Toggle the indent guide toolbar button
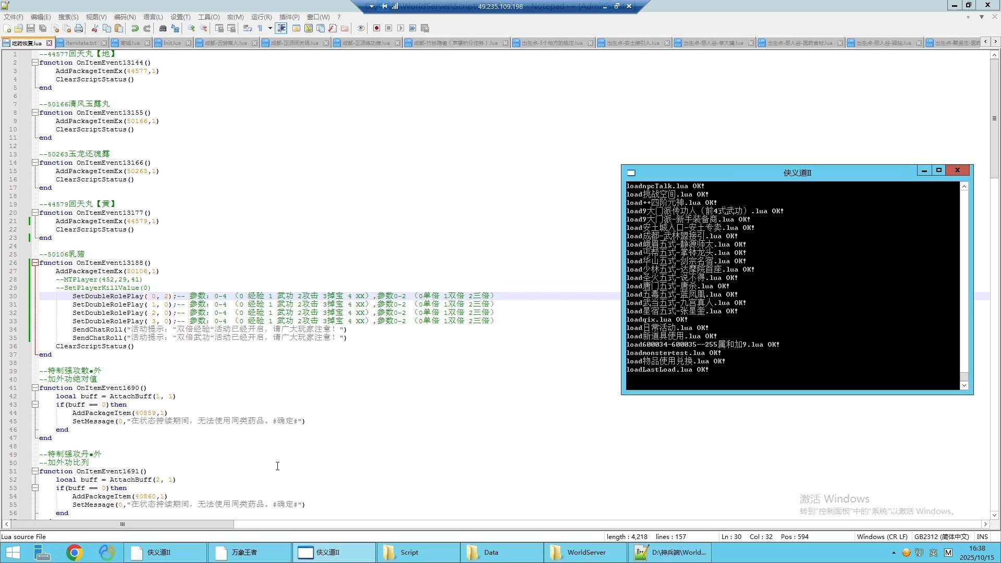This screenshot has height=563, width=1001. click(x=282, y=28)
